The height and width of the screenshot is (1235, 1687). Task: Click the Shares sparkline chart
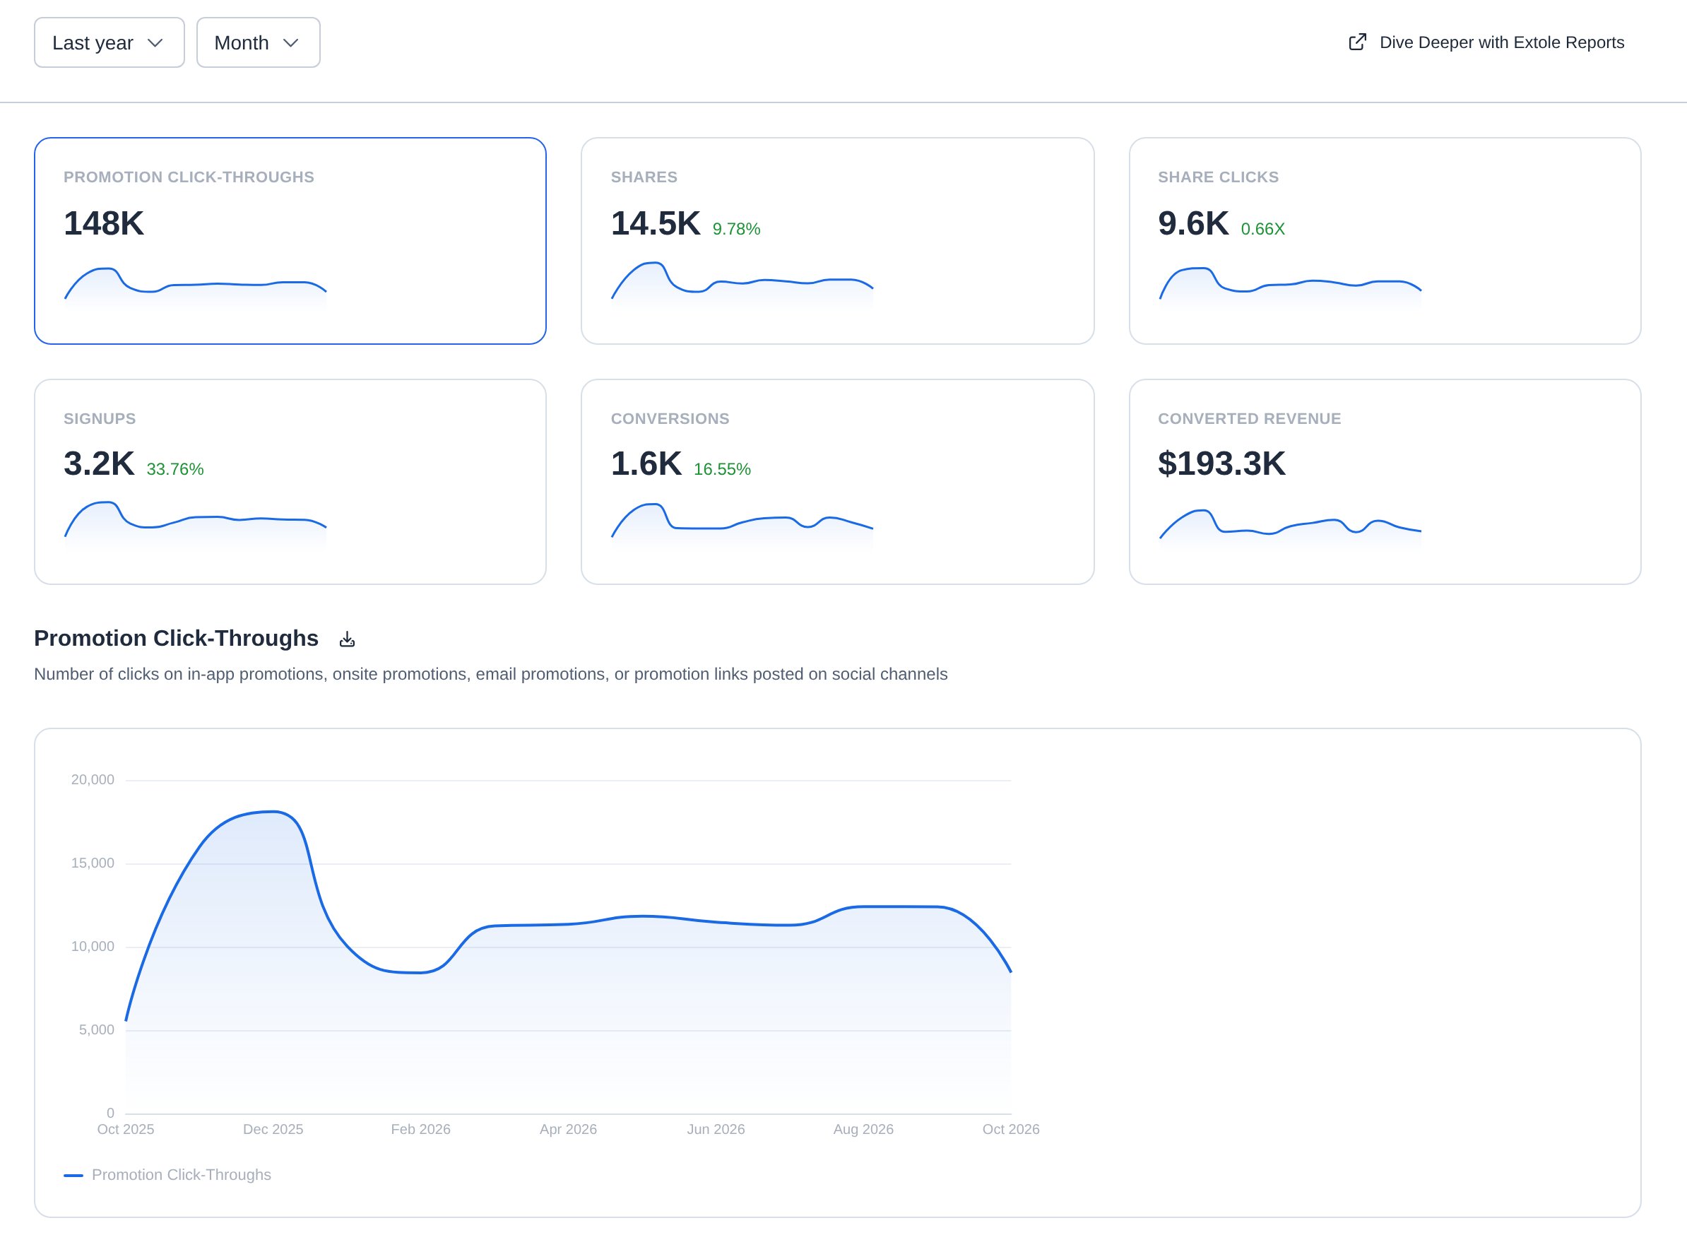coord(742,285)
